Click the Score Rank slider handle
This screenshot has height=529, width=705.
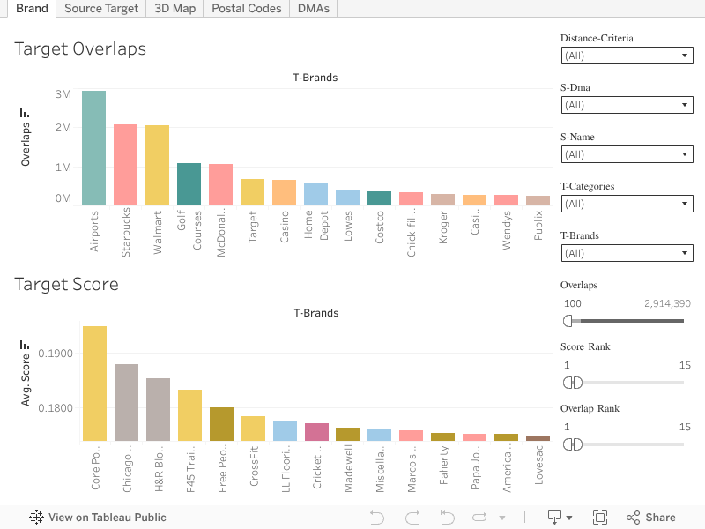pyautogui.click(x=568, y=383)
